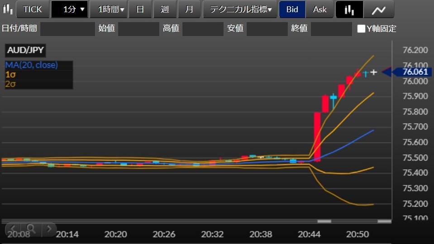Click the 終値 close price field

(331, 29)
